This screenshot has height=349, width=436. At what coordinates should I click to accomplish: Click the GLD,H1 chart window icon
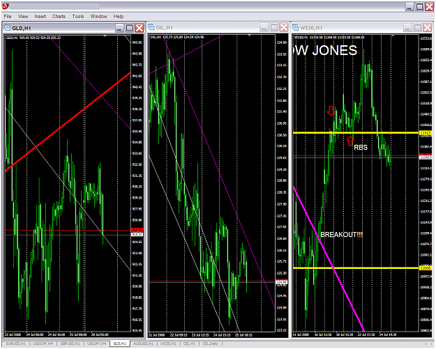click(8, 28)
